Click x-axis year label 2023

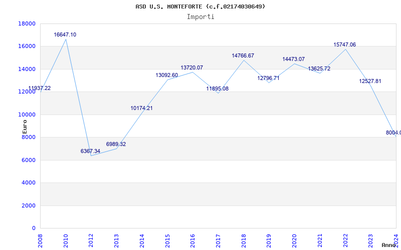pyautogui.click(x=371, y=241)
